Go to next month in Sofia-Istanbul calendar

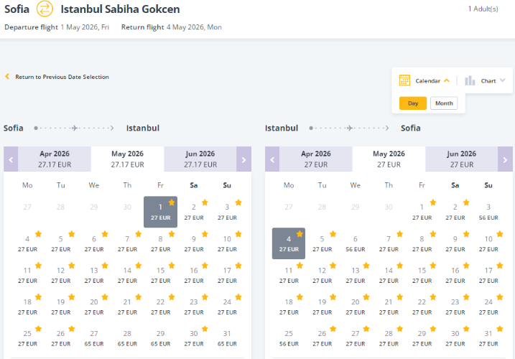click(243, 159)
